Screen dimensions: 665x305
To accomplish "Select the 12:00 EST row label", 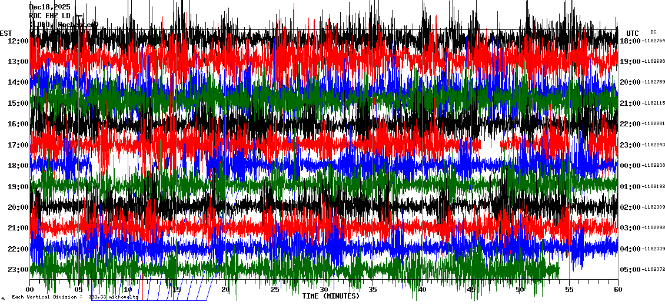I will pos(19,41).
